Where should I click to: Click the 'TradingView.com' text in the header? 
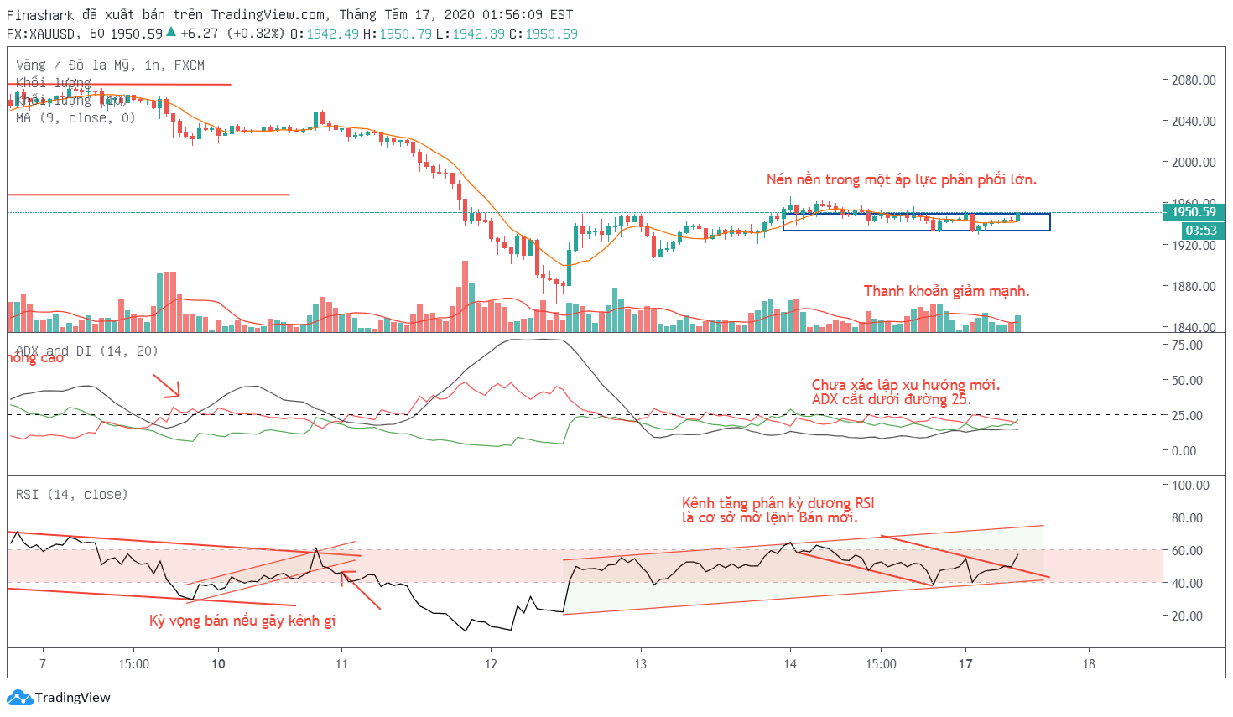[x=269, y=15]
